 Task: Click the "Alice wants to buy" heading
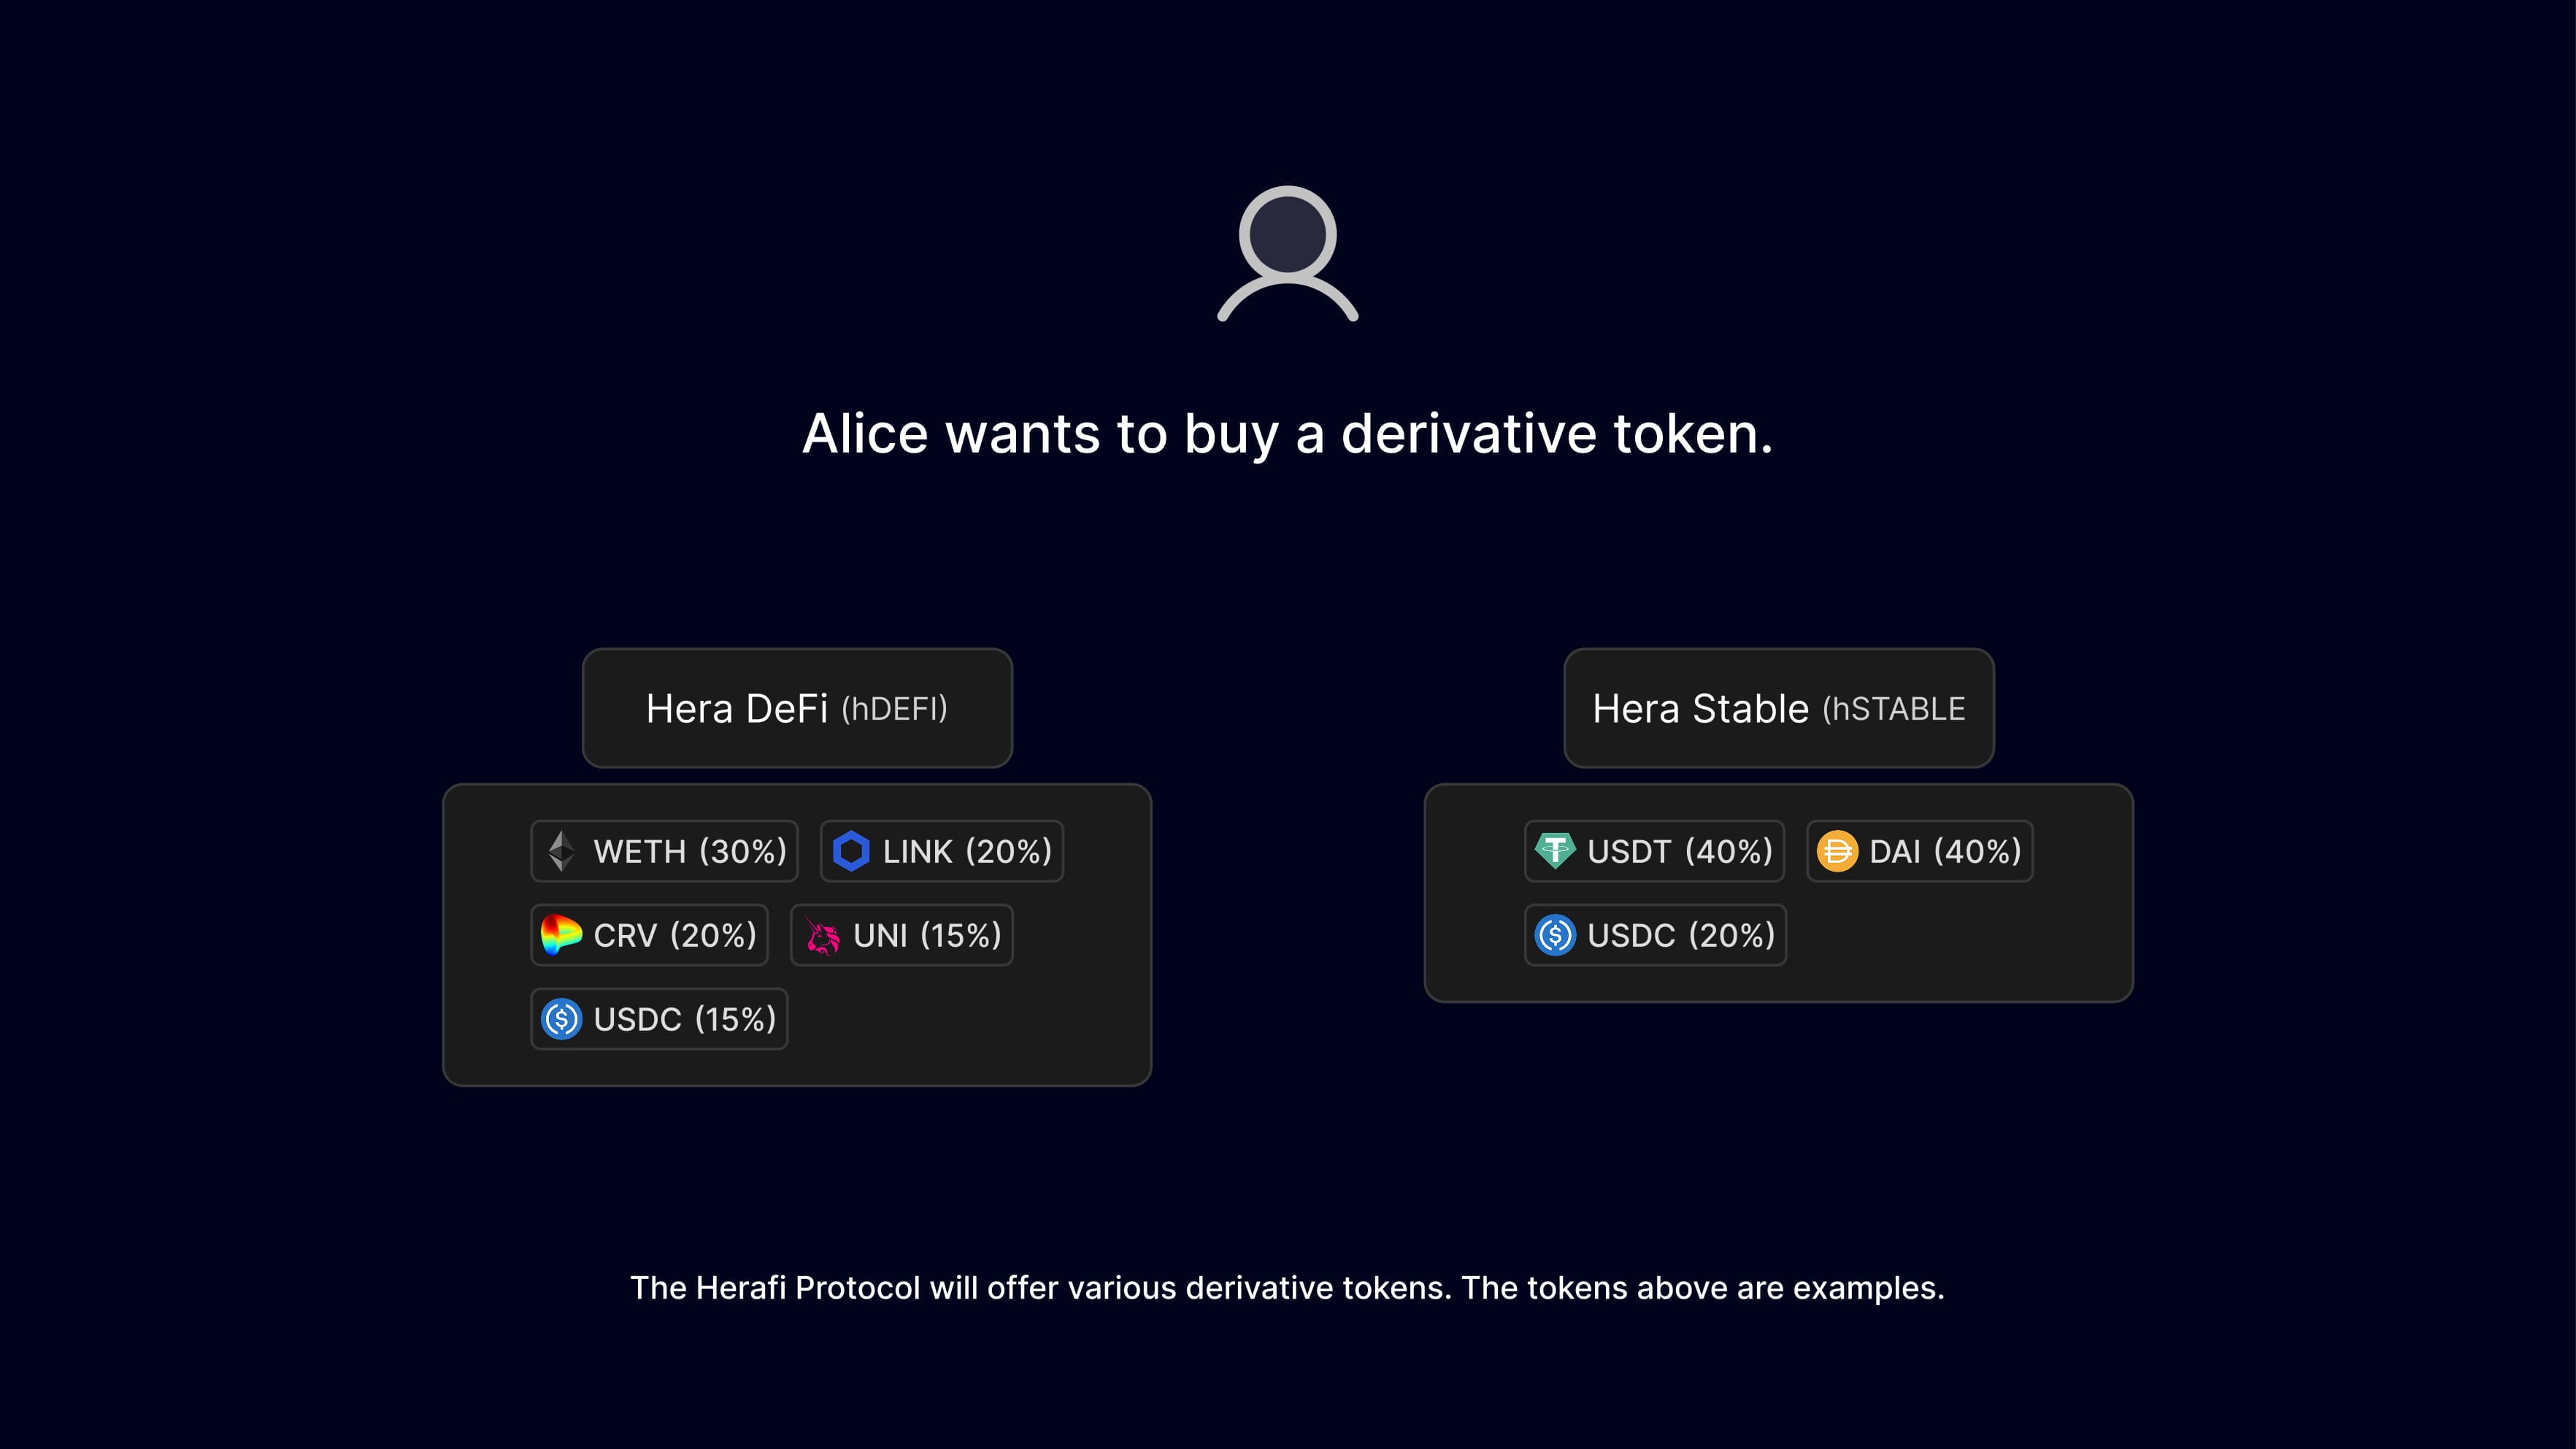(x=1287, y=434)
